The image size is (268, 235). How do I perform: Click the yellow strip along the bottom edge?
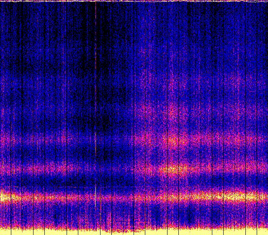(x=134, y=232)
